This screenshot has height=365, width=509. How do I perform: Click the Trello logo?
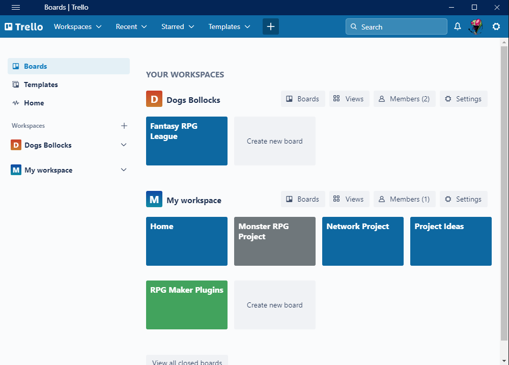tap(24, 26)
